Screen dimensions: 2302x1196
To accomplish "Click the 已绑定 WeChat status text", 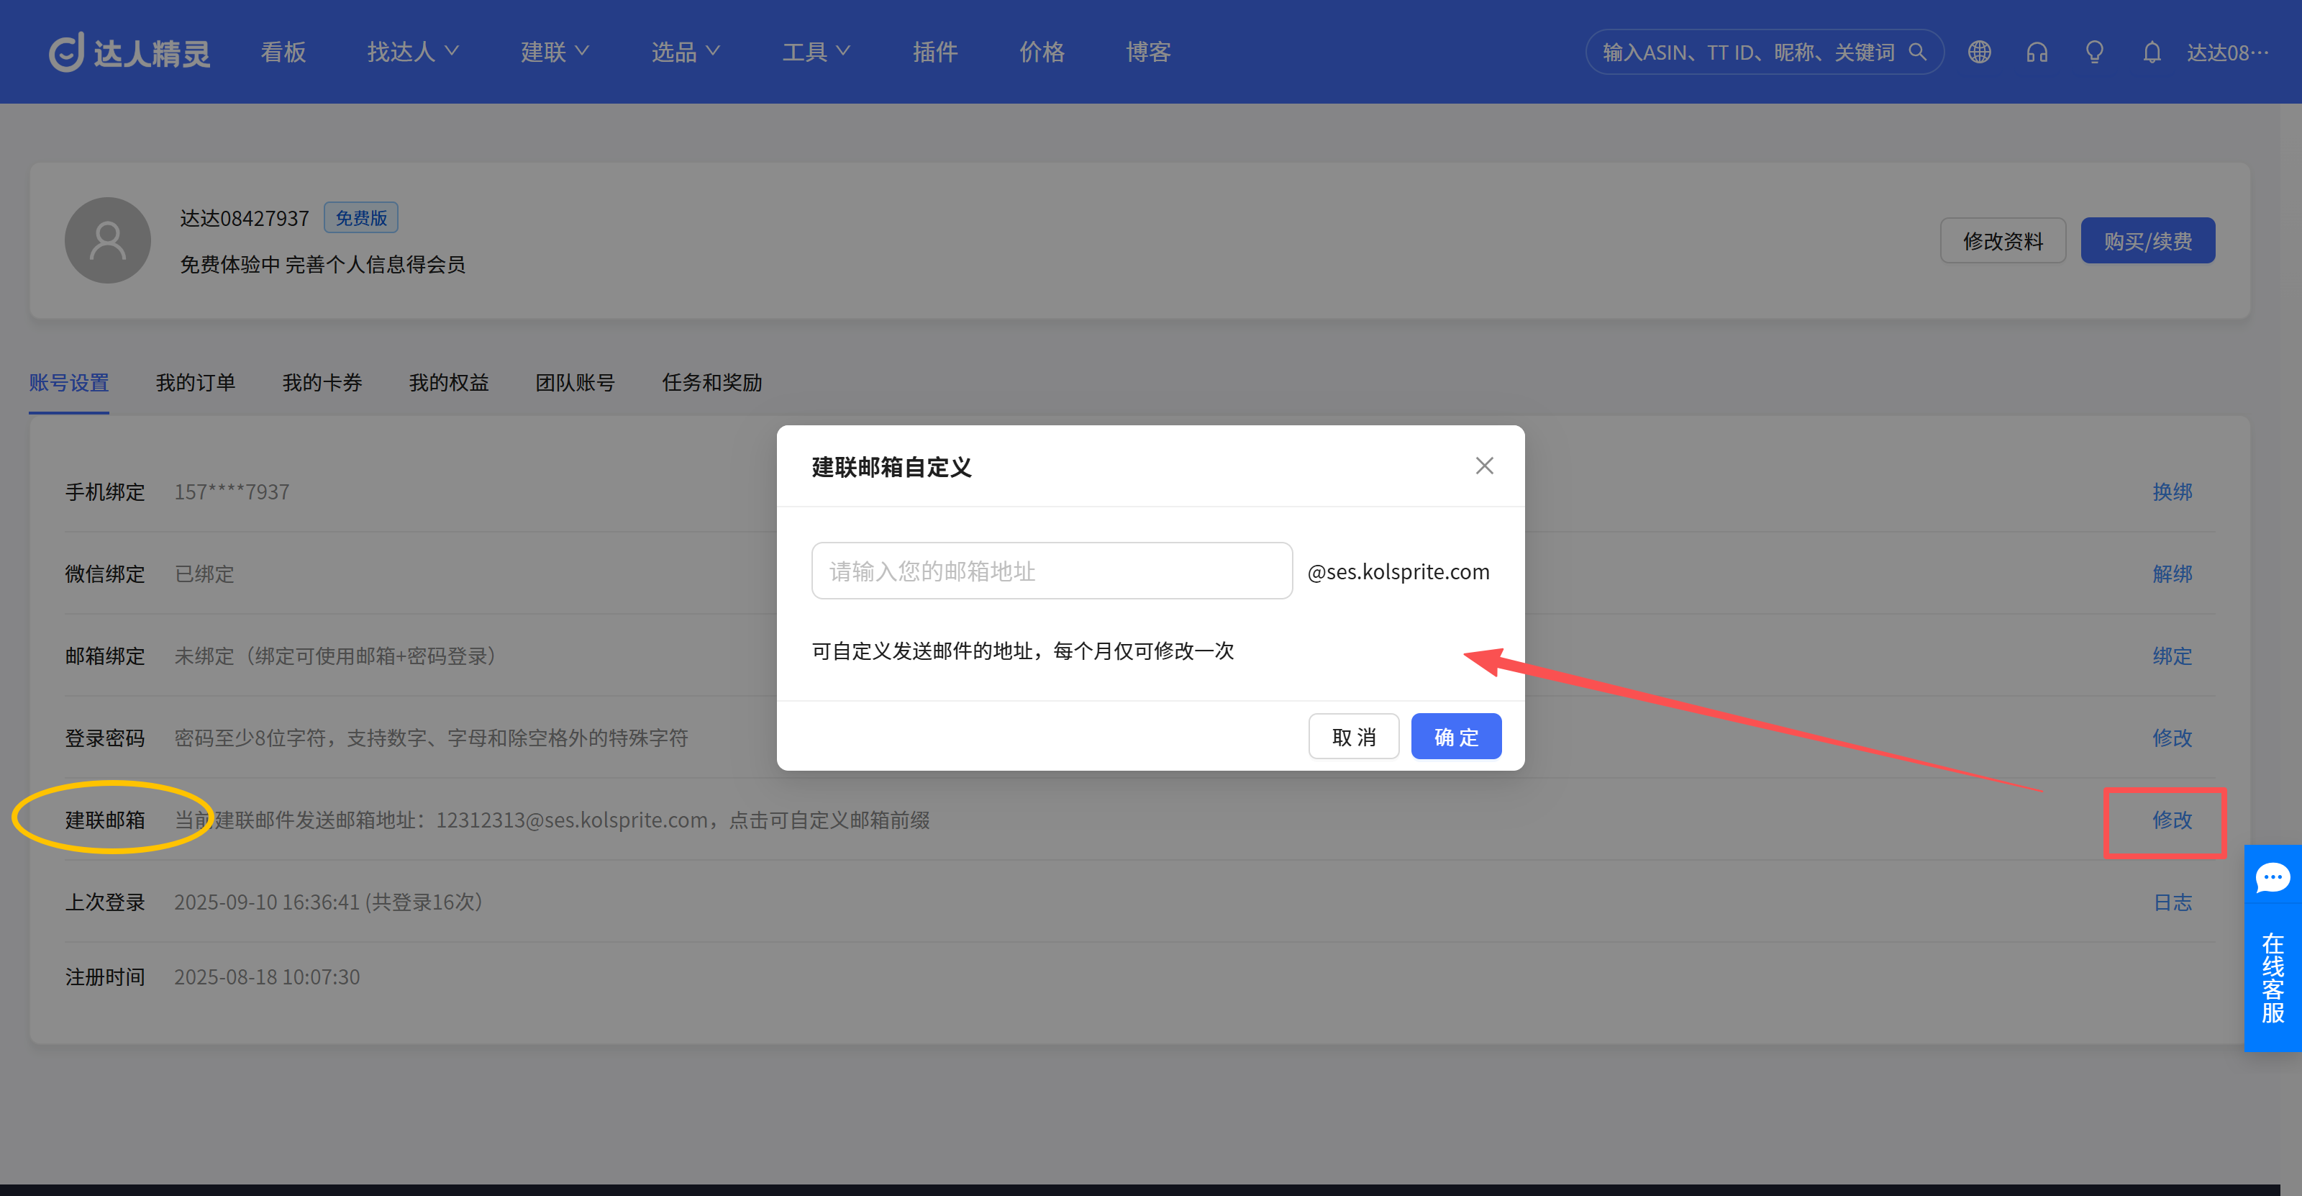I will click(204, 574).
